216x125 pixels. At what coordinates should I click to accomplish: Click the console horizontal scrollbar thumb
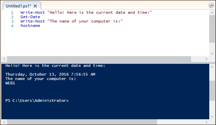[82, 122]
